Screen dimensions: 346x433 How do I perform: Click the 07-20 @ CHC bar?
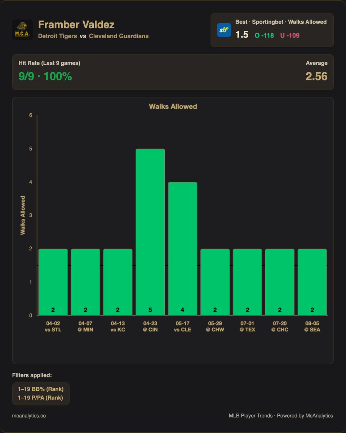click(280, 282)
